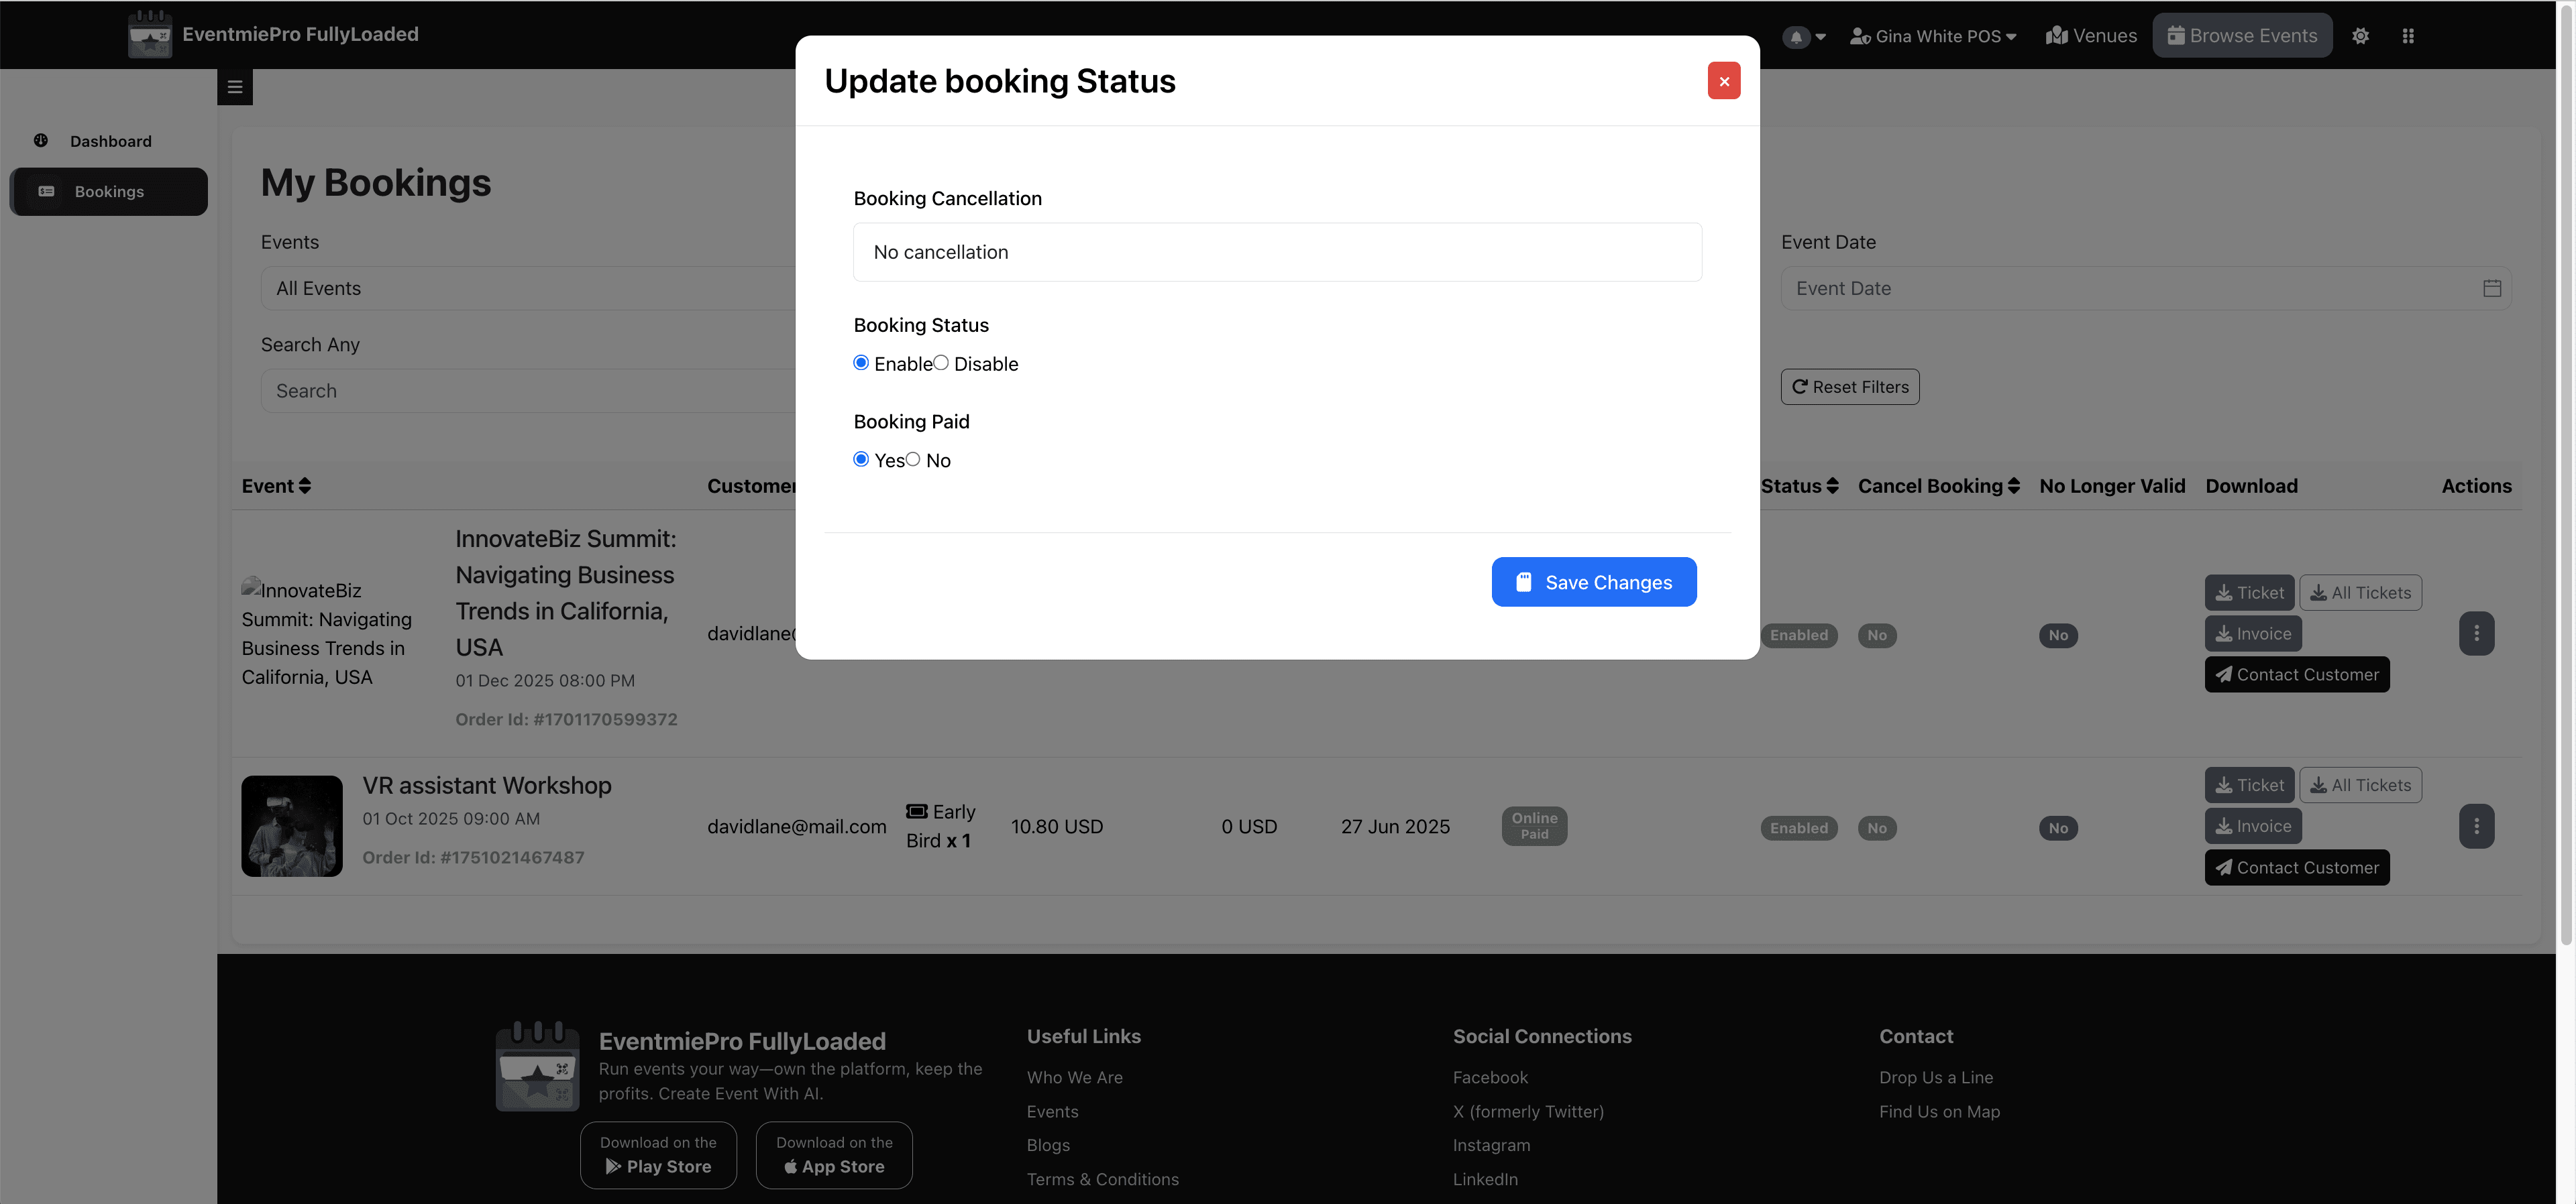This screenshot has width=2576, height=1204.
Task: Download Ticket for InnovateBiz Summit booking
Action: (x=2248, y=593)
